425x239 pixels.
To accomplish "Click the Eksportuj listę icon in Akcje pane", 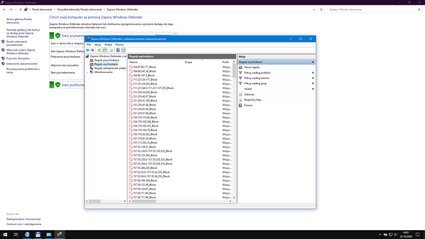I will 241,100.
